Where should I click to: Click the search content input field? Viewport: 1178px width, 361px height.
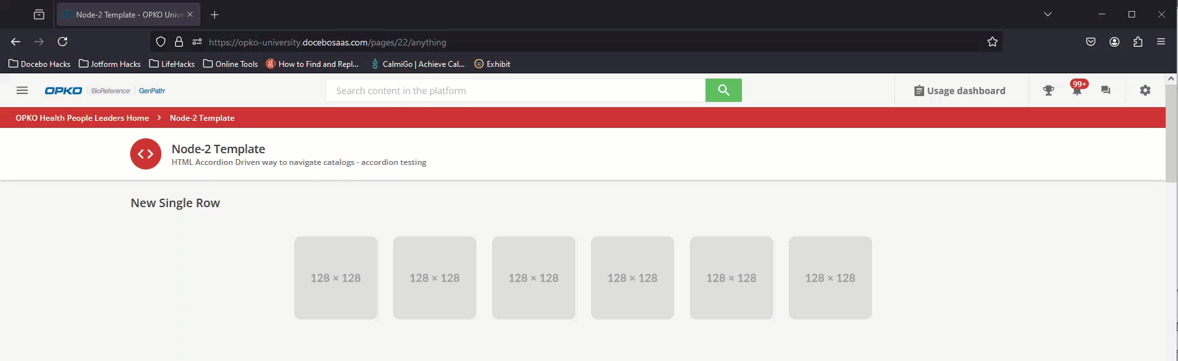tap(515, 90)
